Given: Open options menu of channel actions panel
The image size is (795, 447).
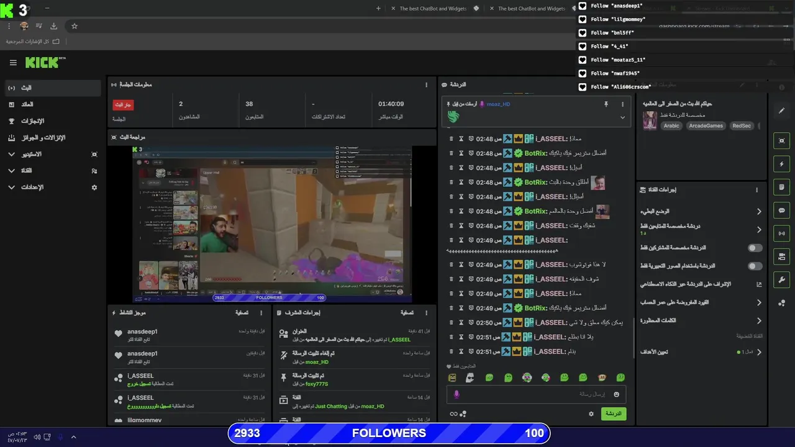Looking at the screenshot, I should 756,190.
